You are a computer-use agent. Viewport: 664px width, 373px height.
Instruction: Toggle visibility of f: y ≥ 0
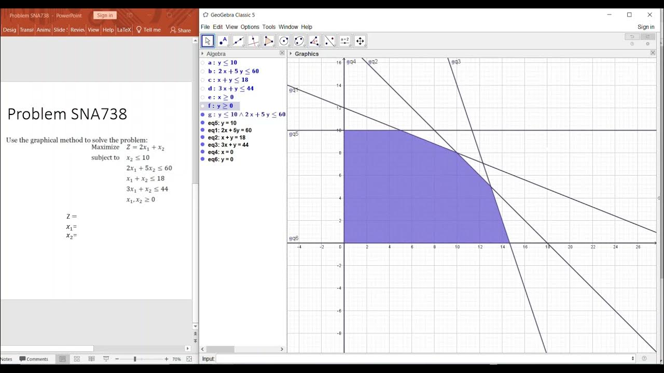[203, 106]
